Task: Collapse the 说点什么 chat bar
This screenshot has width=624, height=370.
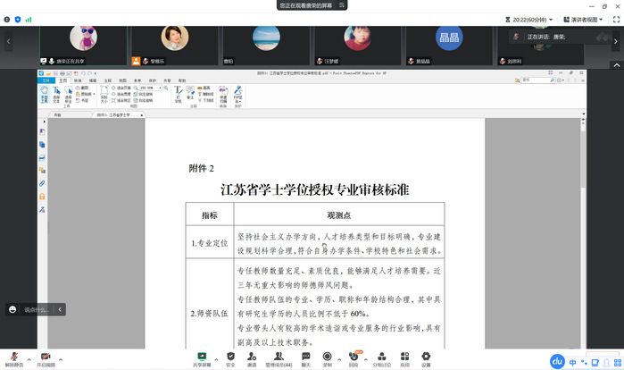Action: (x=60, y=309)
